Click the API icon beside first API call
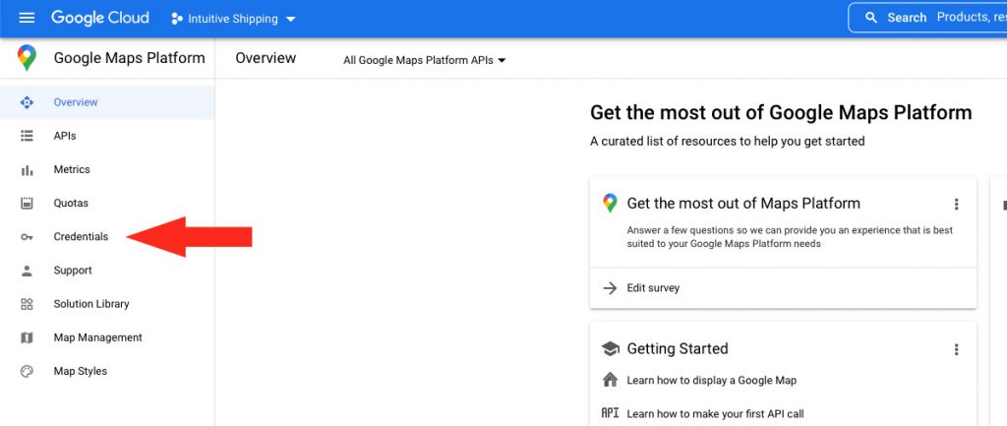The image size is (1007, 426). [610, 413]
